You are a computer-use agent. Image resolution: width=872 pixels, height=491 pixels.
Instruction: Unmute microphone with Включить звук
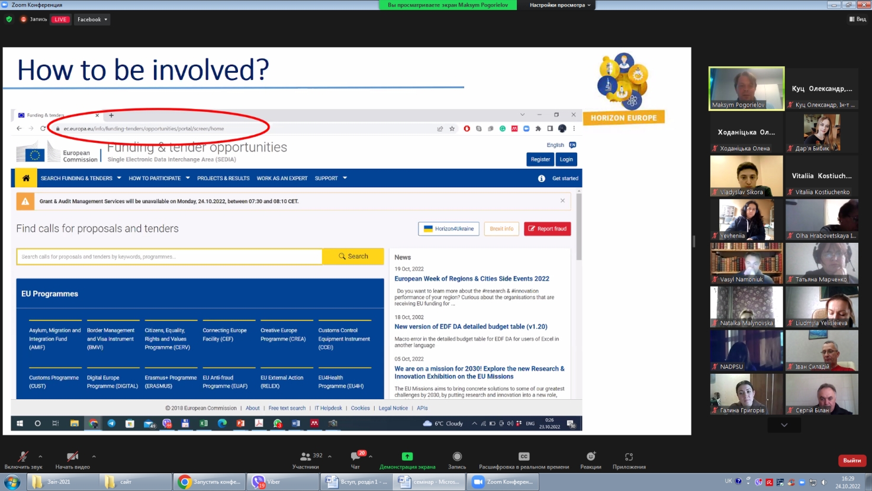tap(22, 457)
